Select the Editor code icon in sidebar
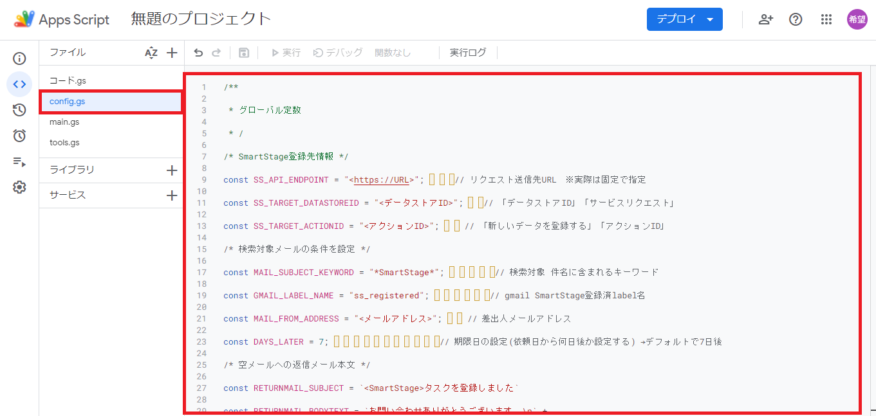Viewport: 876px width, 416px height. coord(19,84)
